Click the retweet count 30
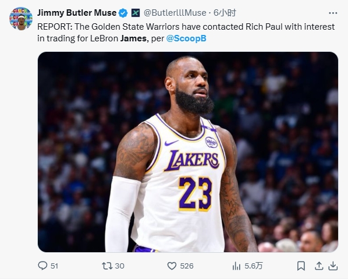348x279 pixels. tap(120, 266)
